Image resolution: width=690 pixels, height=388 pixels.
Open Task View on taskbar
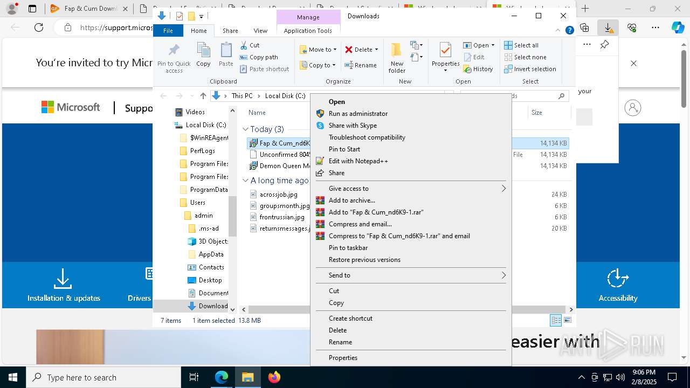(194, 377)
